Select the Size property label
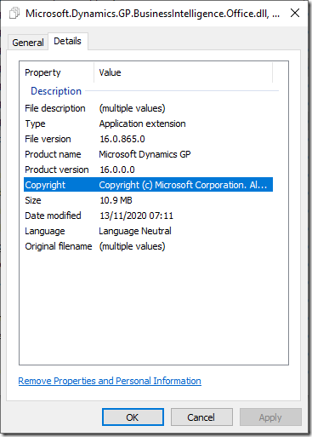 pos(33,200)
